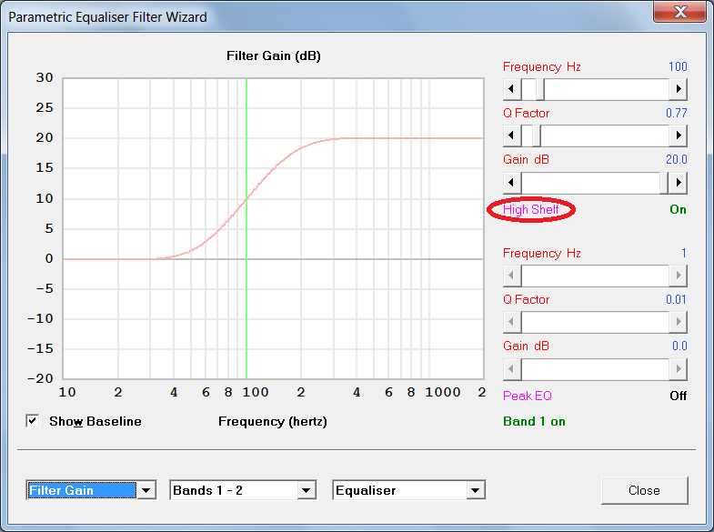Viewport: 714px width, 532px height.
Task: Click right arrow of Band 2 Gain slider
Action: tap(678, 369)
